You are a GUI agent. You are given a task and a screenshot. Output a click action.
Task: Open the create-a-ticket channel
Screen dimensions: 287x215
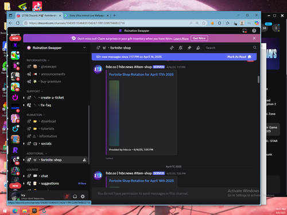tap(56, 97)
